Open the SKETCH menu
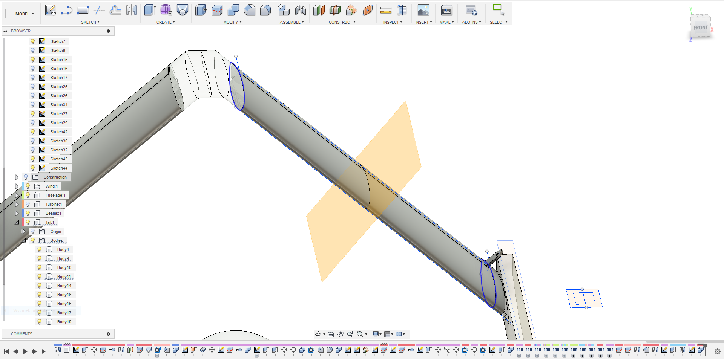This screenshot has height=359, width=724. [90, 22]
